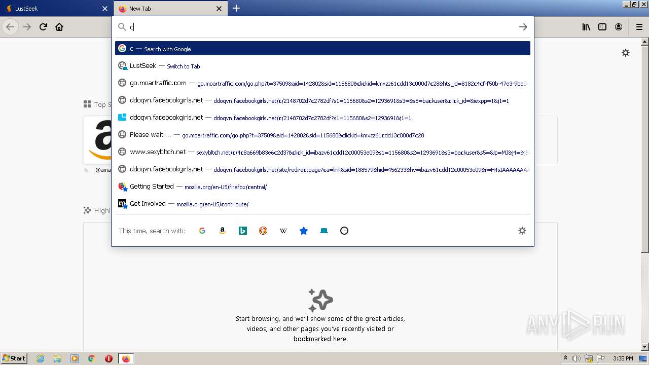Open Get Involved mozilla.org suggestion
This screenshot has width=649, height=365.
pos(322,204)
